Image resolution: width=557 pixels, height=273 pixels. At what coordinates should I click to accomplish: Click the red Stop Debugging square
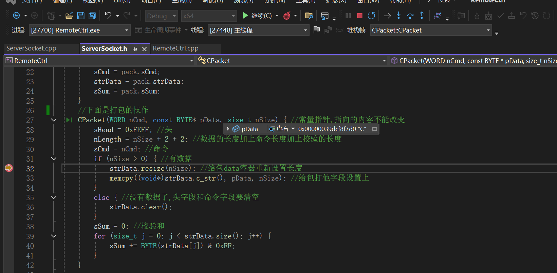(x=360, y=16)
